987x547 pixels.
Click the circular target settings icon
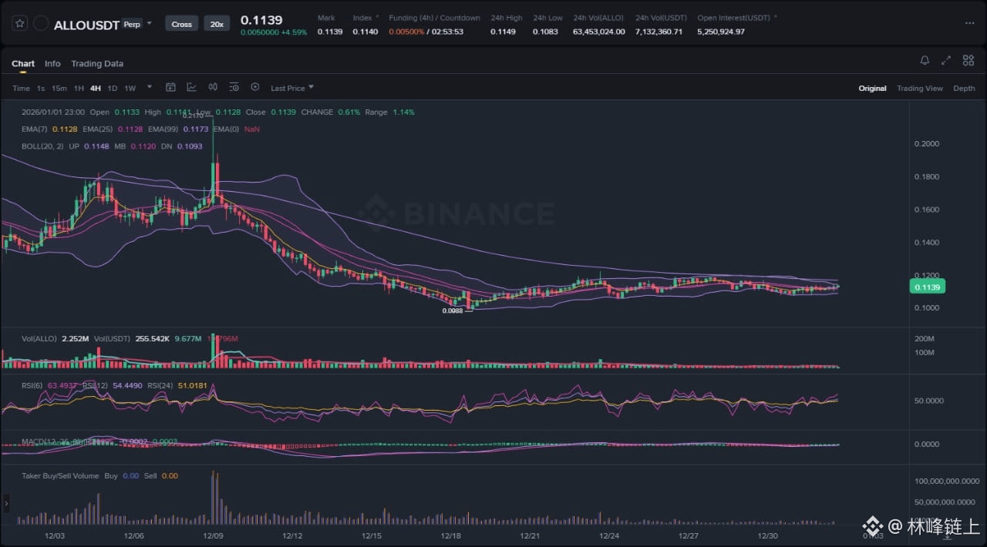click(x=255, y=88)
